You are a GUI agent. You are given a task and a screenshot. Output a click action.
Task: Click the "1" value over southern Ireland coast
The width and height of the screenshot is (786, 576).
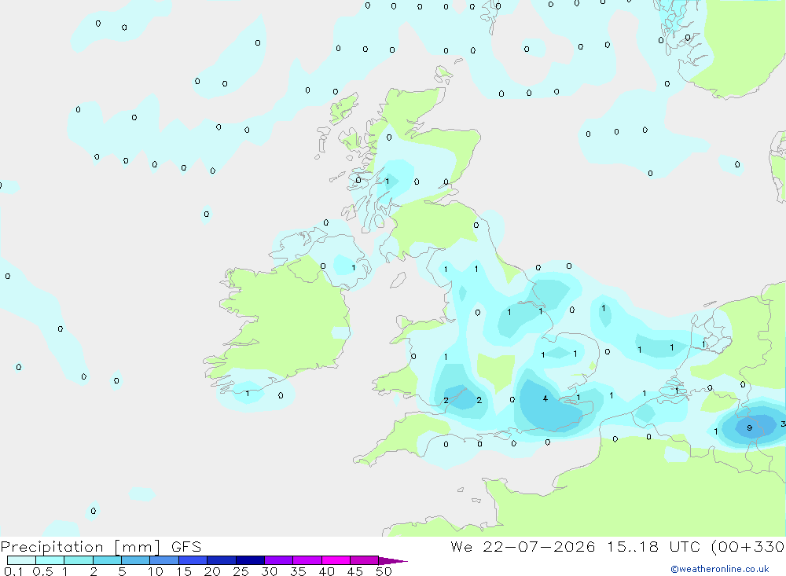tap(248, 394)
